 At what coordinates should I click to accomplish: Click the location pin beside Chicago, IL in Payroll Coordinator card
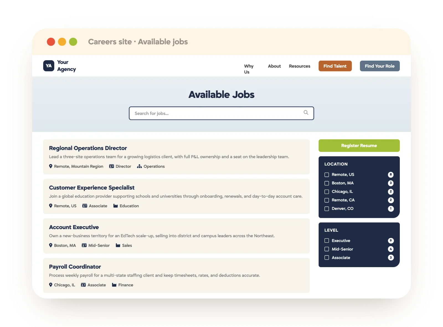[51, 285]
